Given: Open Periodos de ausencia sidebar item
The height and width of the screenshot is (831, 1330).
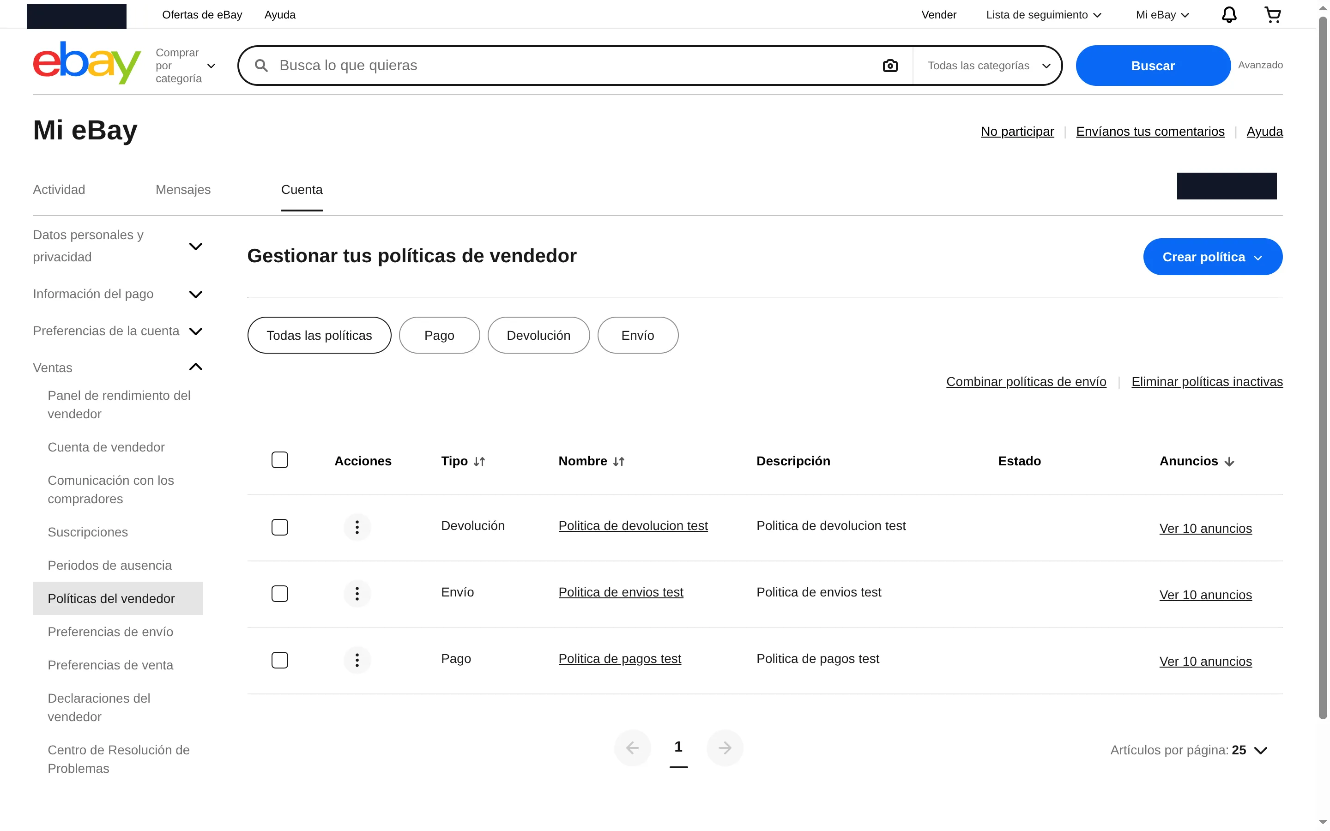Looking at the screenshot, I should tap(109, 565).
